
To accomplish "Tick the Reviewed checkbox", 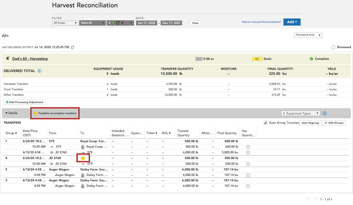I will (333, 47).
